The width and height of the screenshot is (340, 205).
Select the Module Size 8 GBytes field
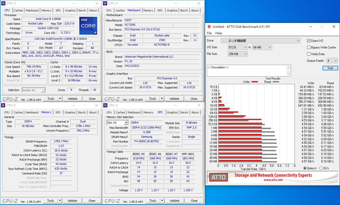[192, 123]
